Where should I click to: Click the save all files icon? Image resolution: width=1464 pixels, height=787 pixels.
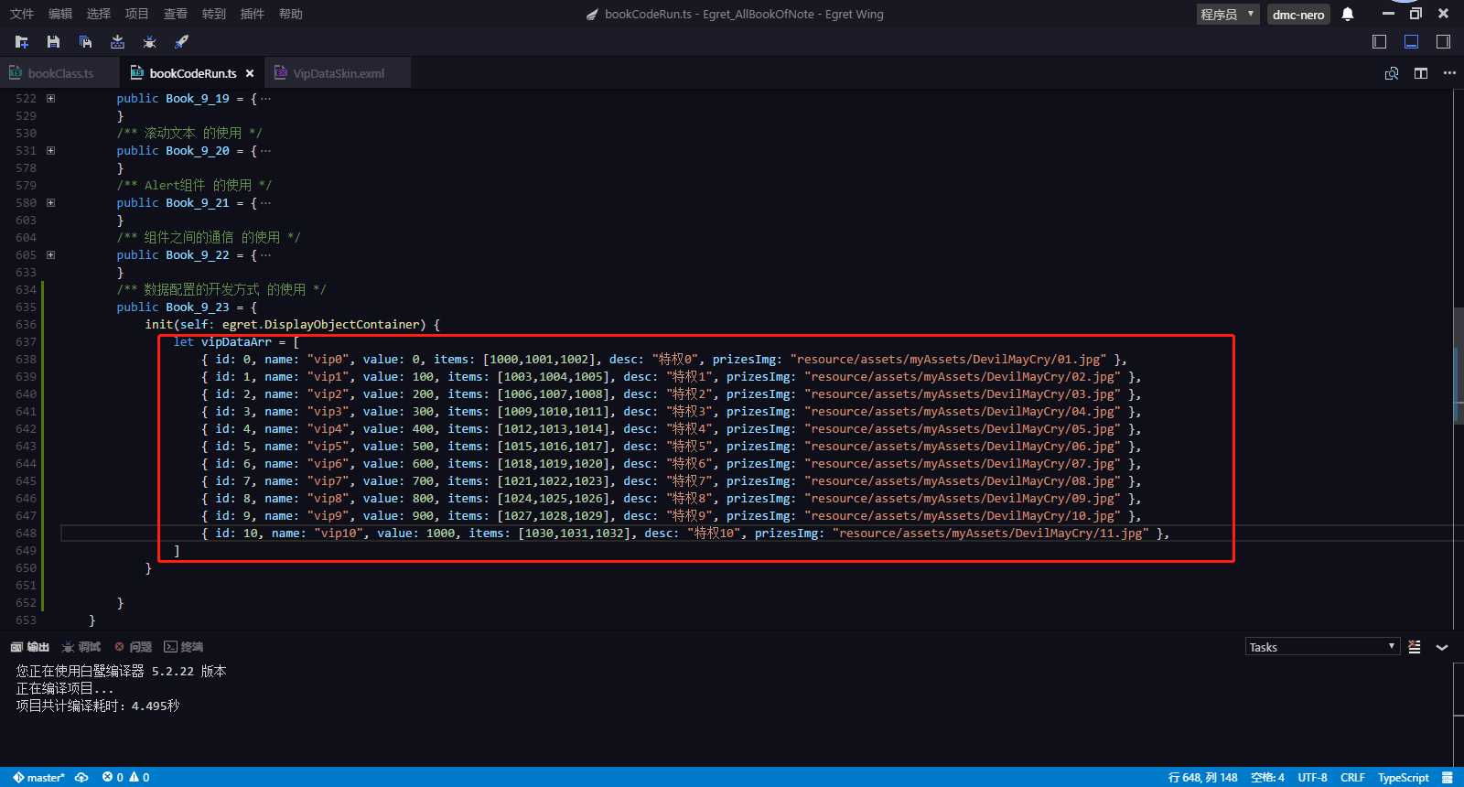85,41
